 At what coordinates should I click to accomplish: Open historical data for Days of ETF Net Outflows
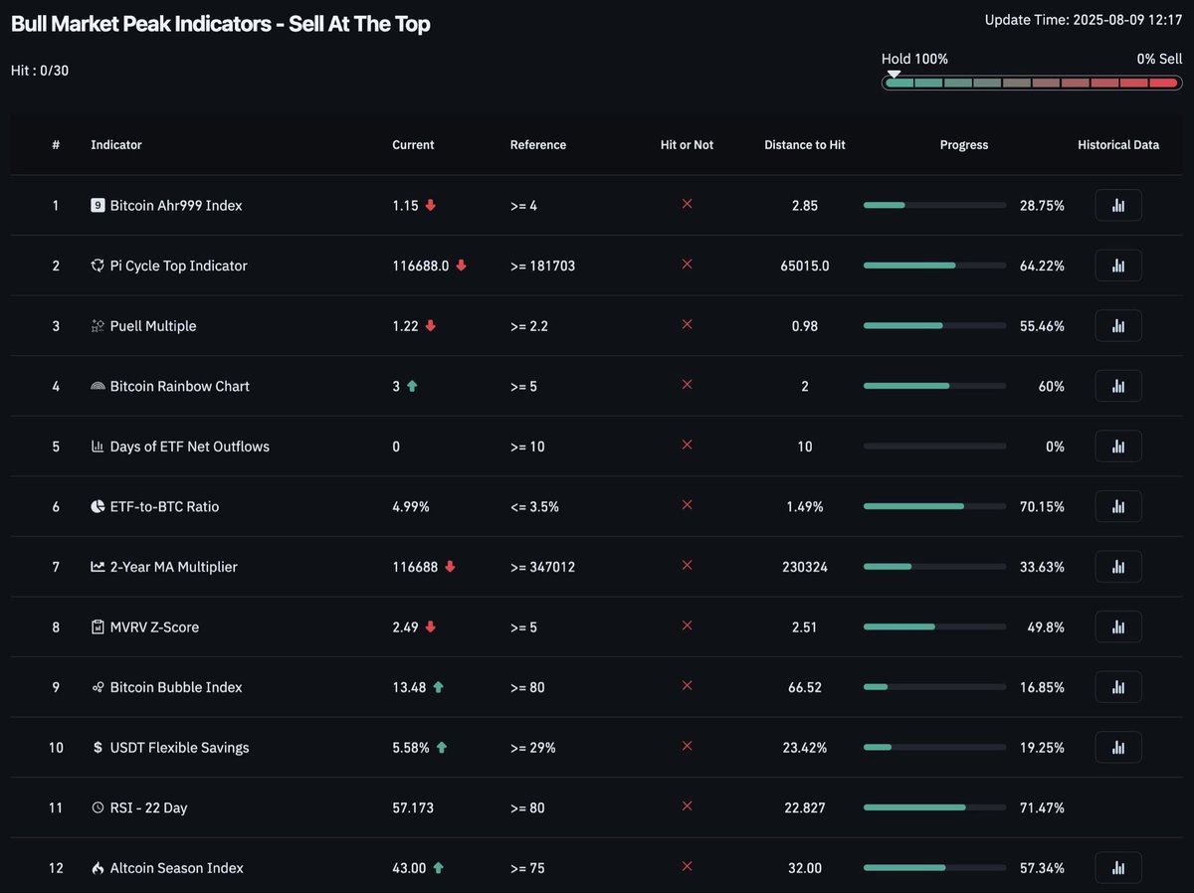[x=1117, y=446]
